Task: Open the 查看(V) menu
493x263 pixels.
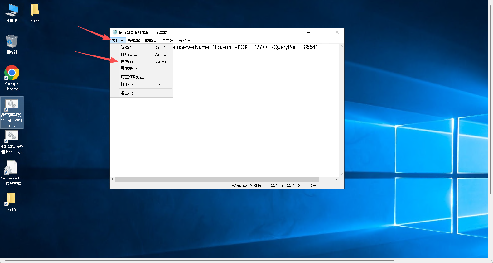Action: pyautogui.click(x=168, y=41)
